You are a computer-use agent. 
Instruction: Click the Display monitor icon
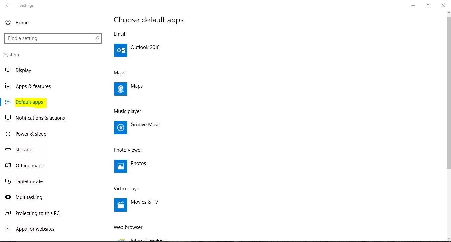pos(8,70)
